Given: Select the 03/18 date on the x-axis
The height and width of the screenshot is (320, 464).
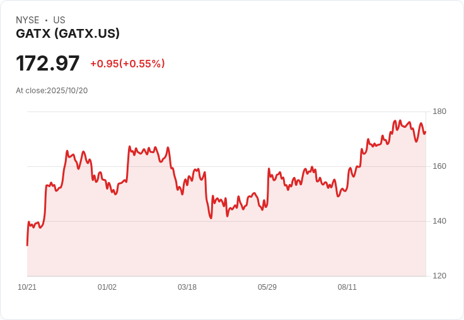Looking at the screenshot, I should click(187, 287).
